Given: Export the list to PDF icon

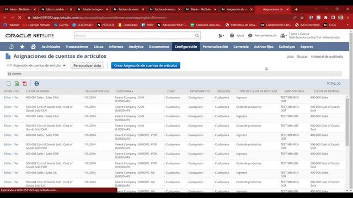Looking at the screenshot, I should [25, 84].
